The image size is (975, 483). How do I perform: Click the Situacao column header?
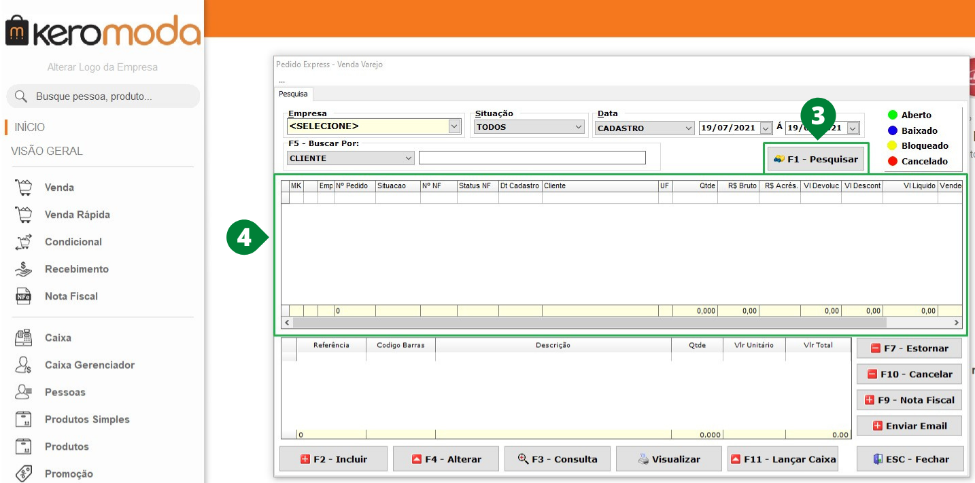[398, 185]
